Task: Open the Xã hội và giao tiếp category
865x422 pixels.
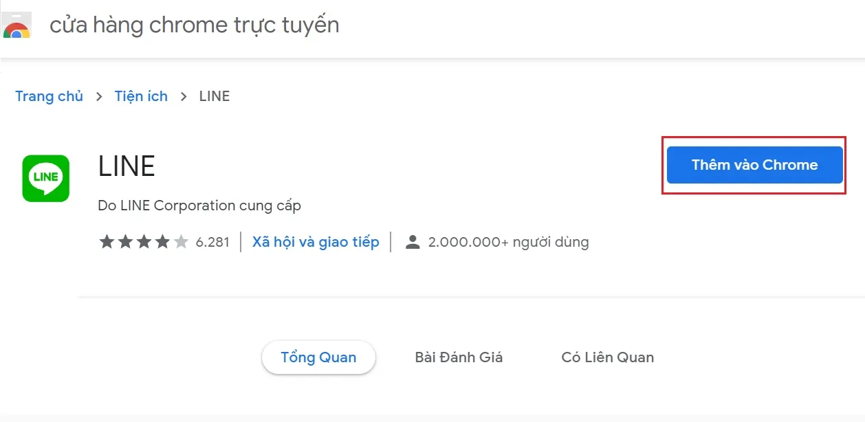Action: click(x=316, y=241)
